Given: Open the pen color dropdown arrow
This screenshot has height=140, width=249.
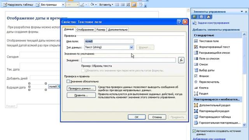Looking at the screenshot, I should 86,5.
